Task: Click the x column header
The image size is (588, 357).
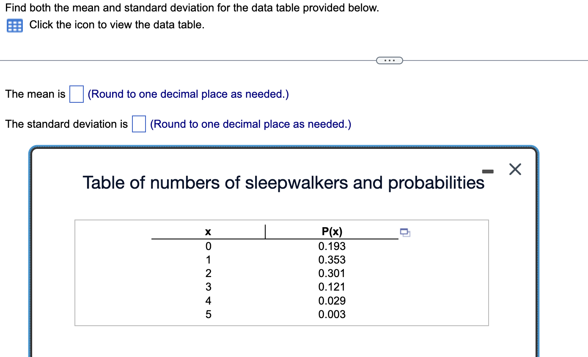Action: pos(208,231)
